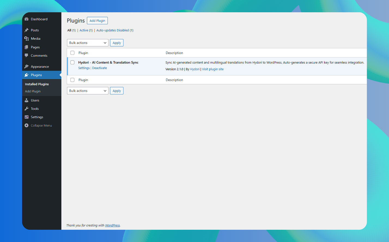Click the Plugins plug icon

click(x=26, y=75)
